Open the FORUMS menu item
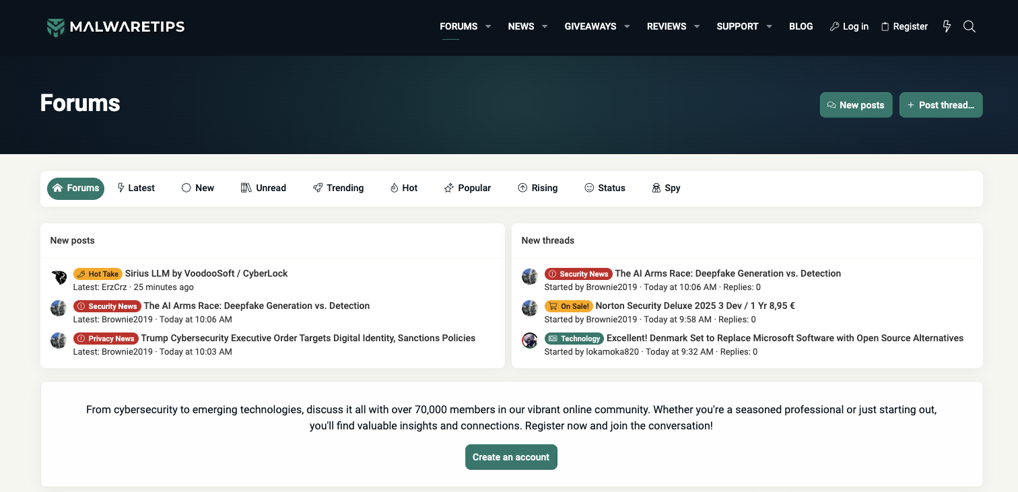Viewport: 1018px width, 492px height. 459,26
